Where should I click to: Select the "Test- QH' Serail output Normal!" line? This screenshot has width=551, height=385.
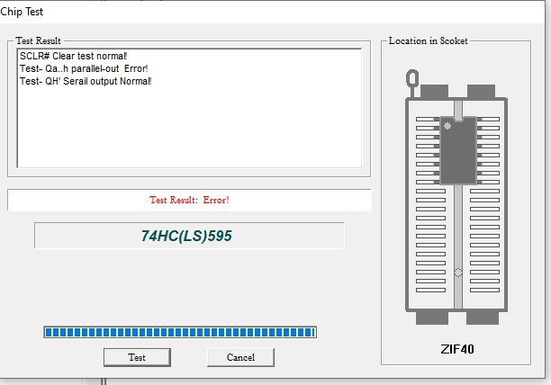pos(86,81)
